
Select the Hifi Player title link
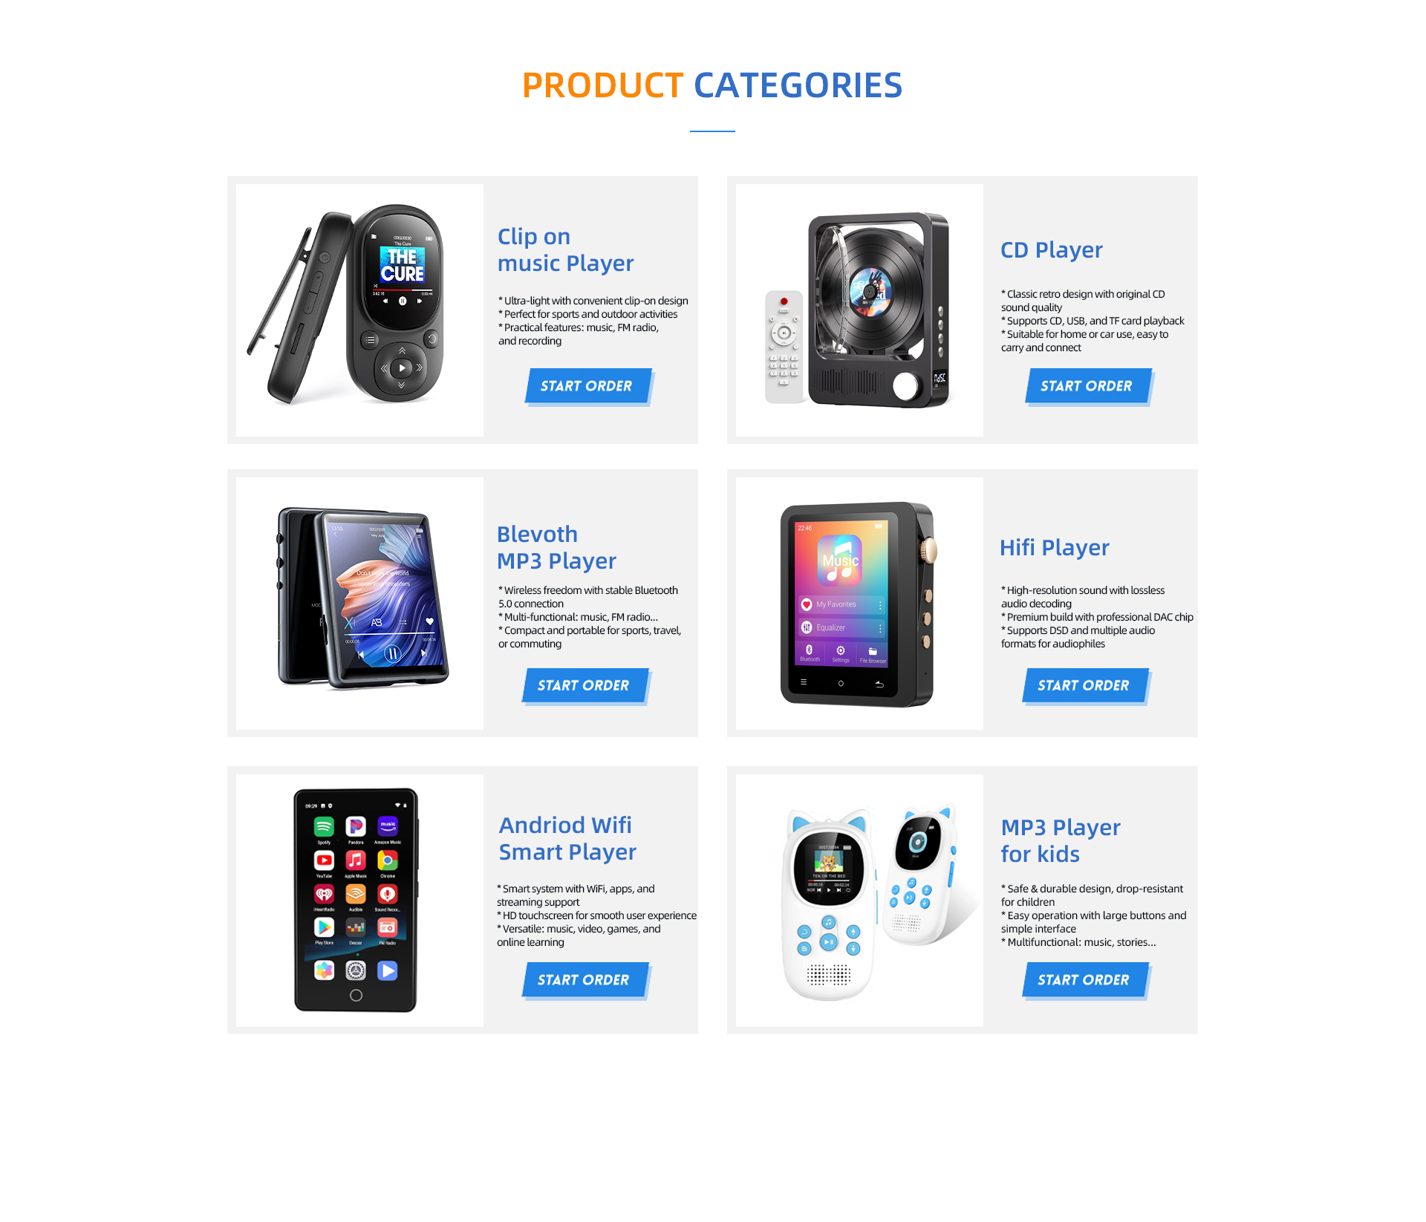pos(1054,547)
